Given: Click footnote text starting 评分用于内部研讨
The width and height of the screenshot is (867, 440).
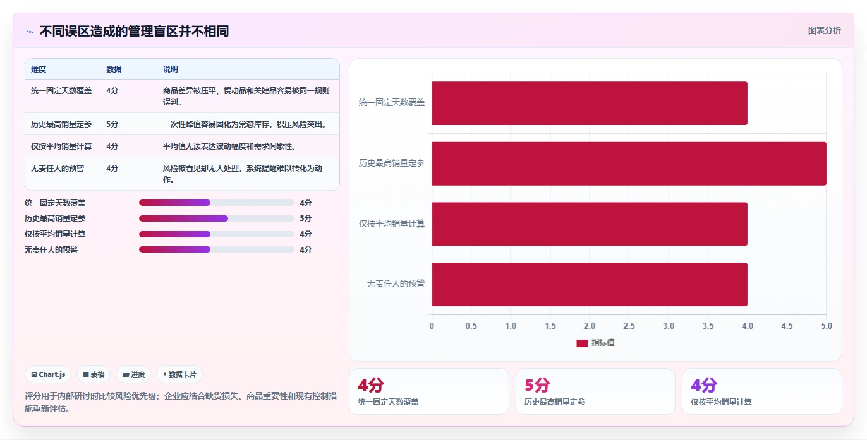Looking at the screenshot, I should click(181, 402).
